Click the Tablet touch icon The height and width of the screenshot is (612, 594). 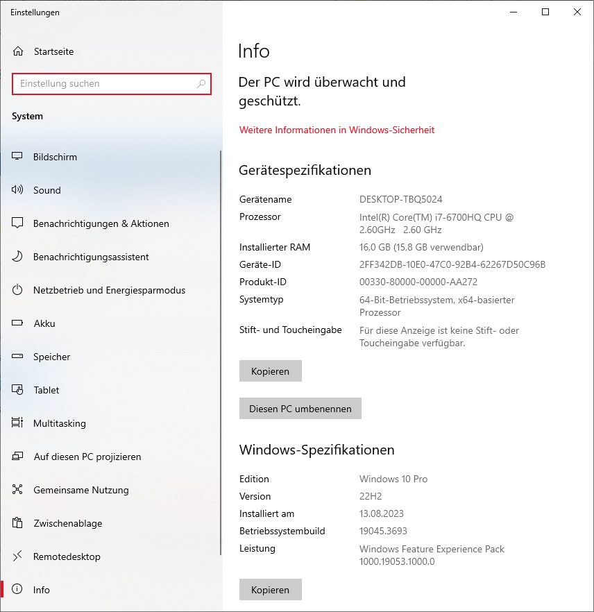coord(17,389)
